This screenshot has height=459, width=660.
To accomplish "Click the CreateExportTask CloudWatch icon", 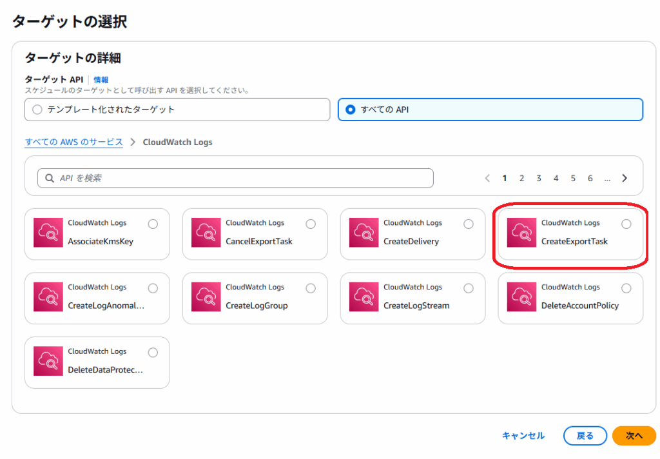I will click(521, 233).
